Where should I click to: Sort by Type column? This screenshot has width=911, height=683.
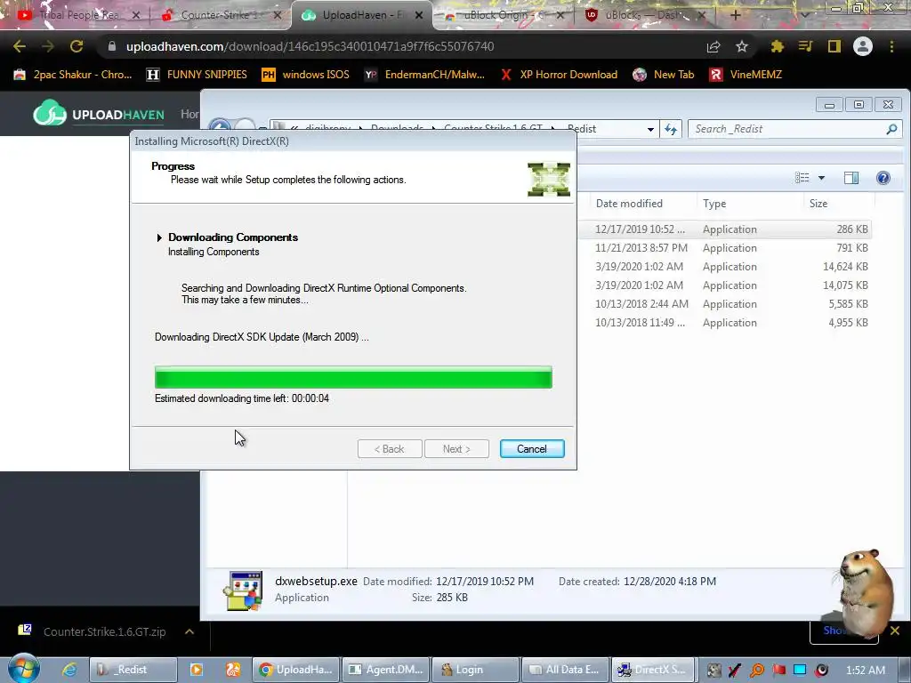coord(714,204)
